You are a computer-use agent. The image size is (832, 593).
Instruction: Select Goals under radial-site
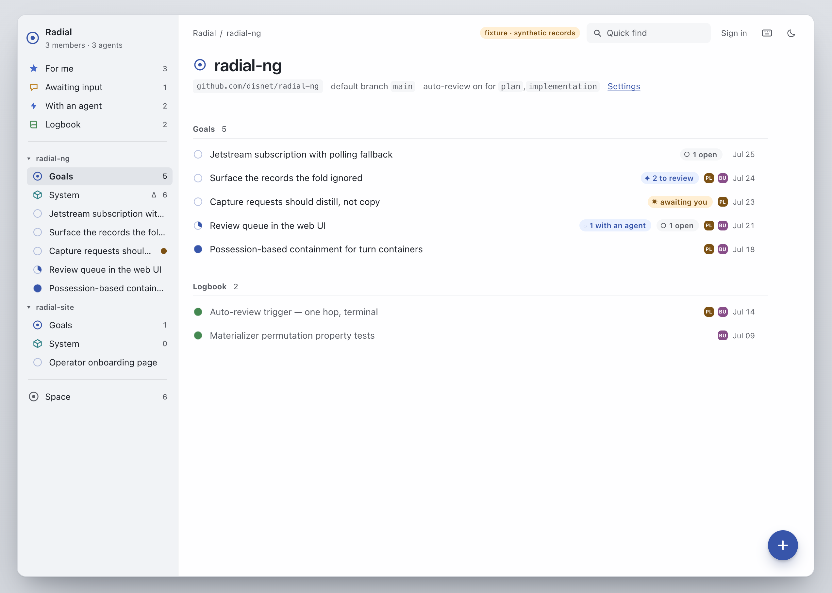pos(99,325)
